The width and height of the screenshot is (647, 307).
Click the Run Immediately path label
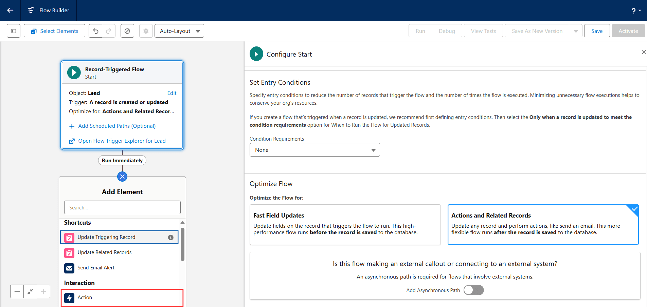point(122,160)
